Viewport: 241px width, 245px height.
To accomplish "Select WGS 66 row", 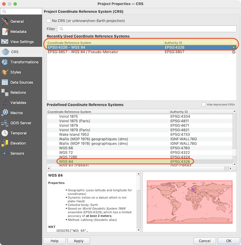I will (x=140, y=148).
